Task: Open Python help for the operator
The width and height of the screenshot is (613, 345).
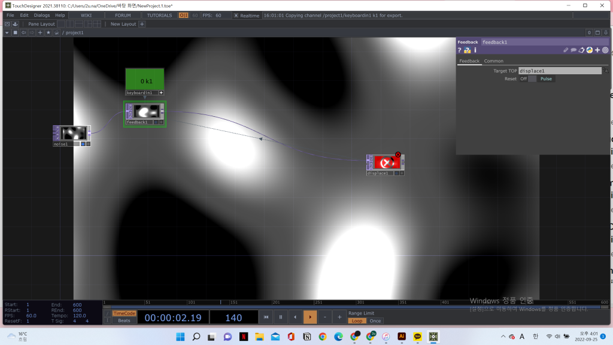Action: (467, 50)
